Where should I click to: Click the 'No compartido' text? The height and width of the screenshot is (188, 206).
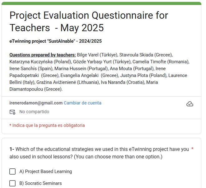pyautogui.click(x=34, y=112)
